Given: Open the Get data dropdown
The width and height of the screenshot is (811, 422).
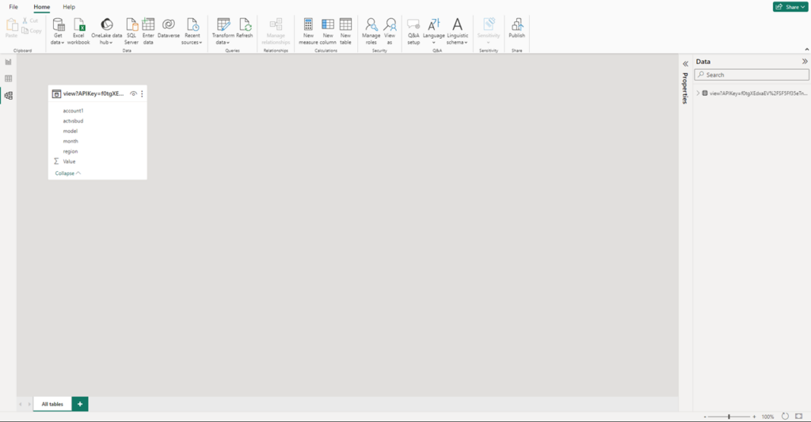Looking at the screenshot, I should click(58, 32).
